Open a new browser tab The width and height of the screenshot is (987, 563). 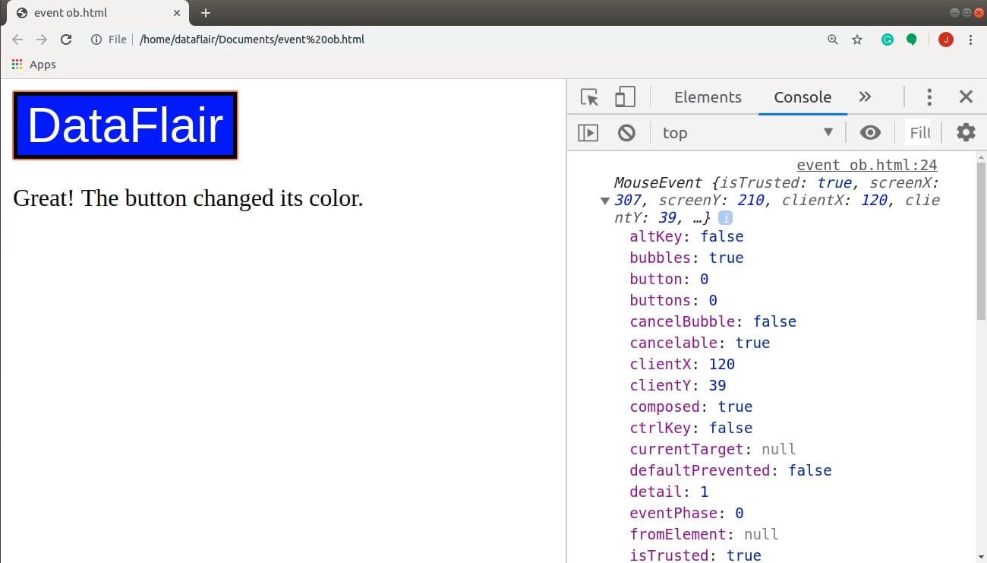click(x=205, y=12)
